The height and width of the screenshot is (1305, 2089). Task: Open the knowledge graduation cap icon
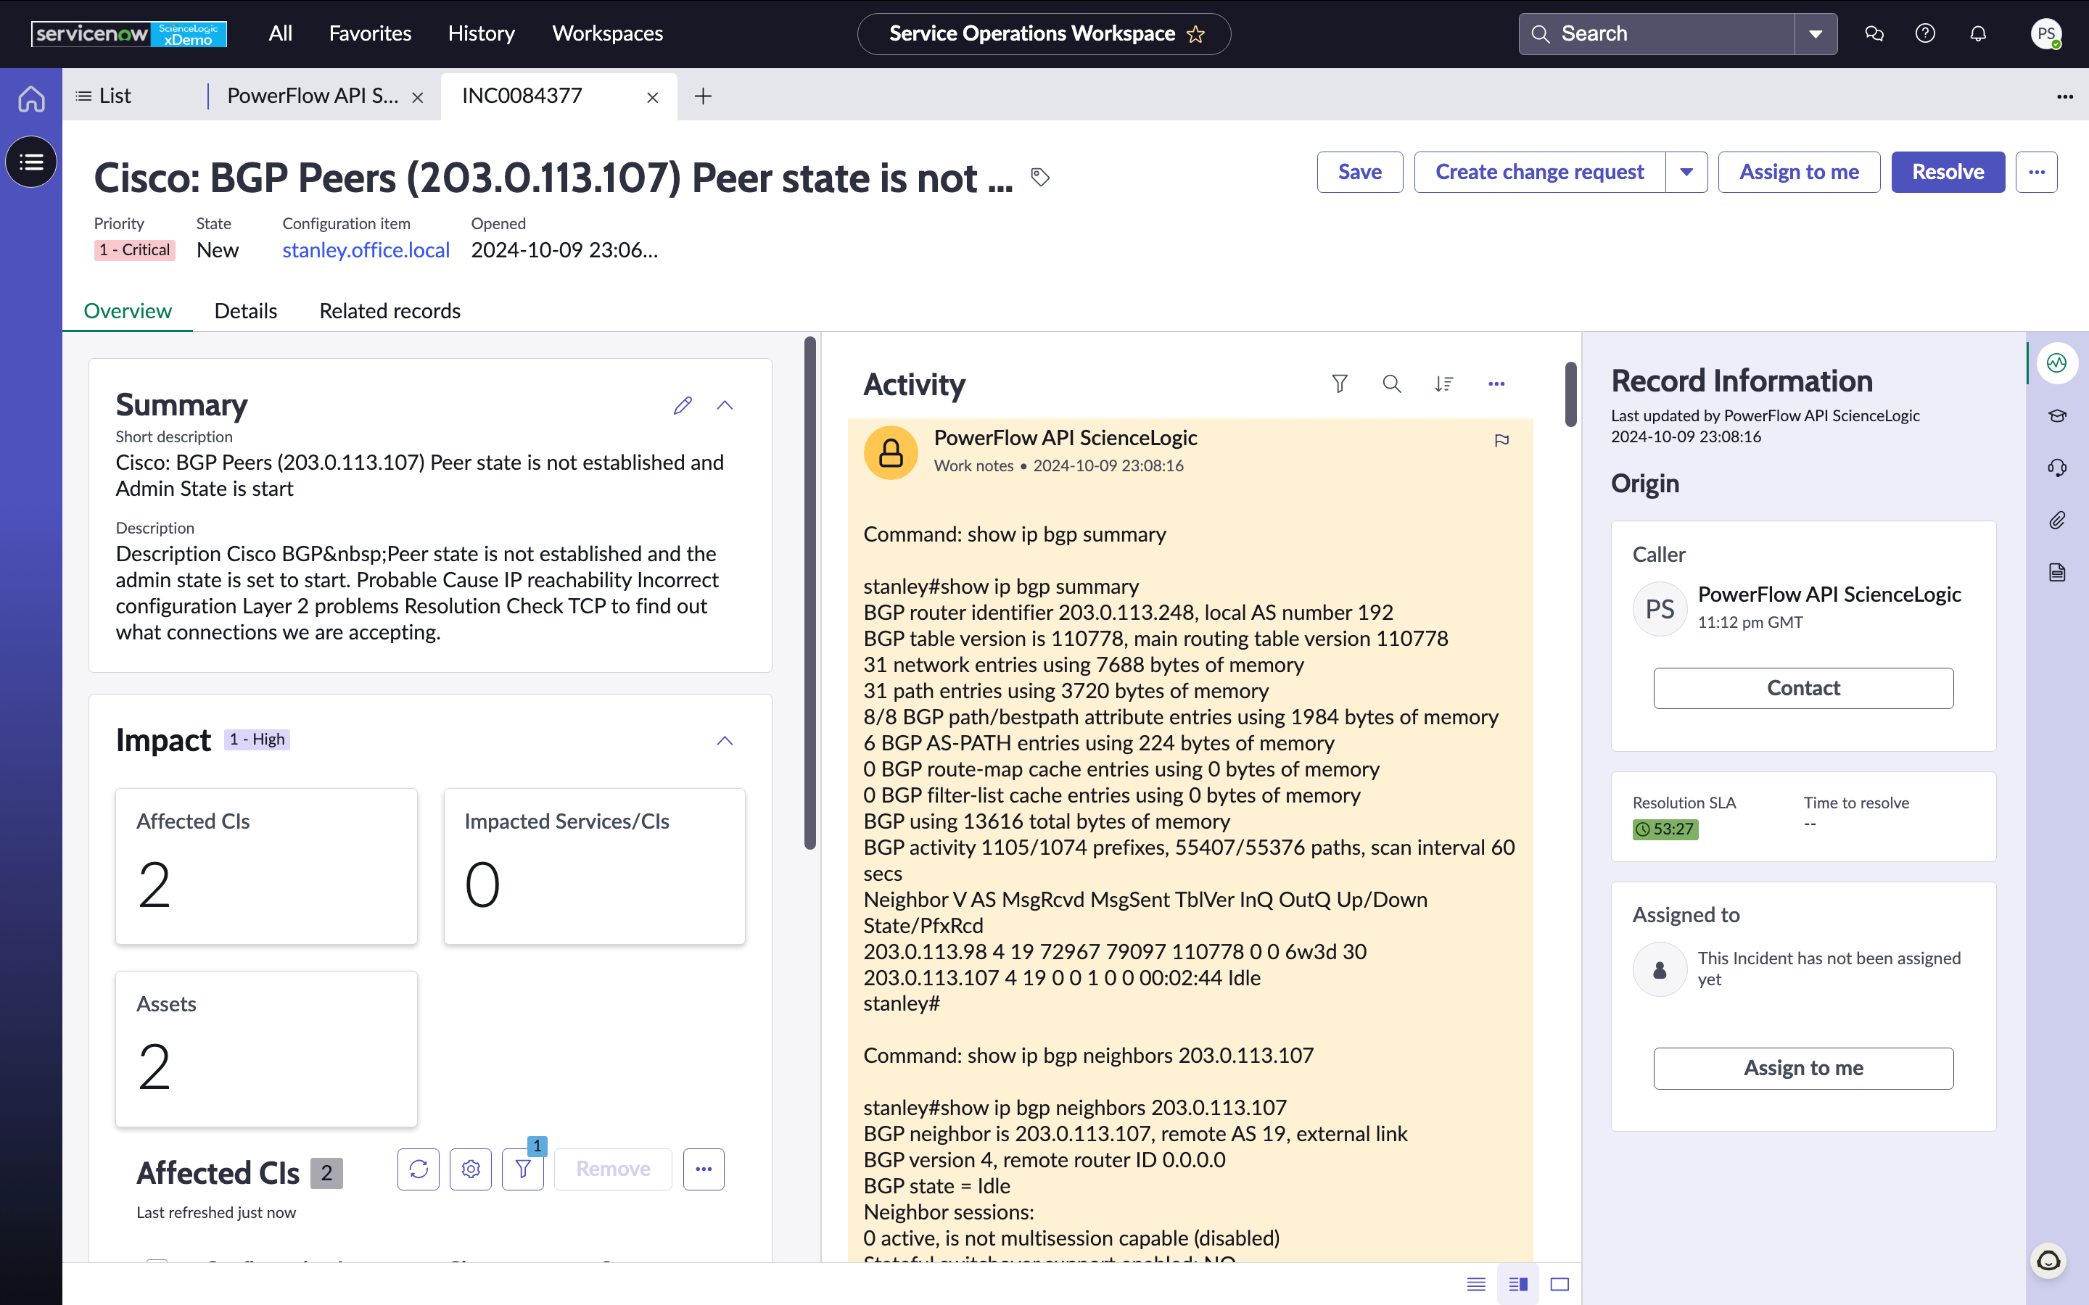2057,415
